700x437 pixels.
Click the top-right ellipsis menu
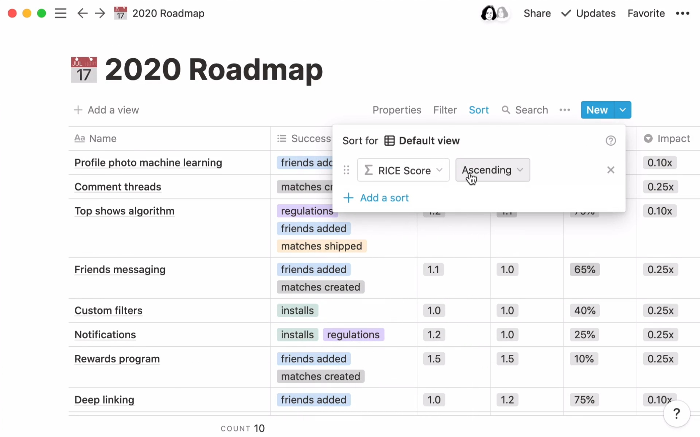click(682, 13)
